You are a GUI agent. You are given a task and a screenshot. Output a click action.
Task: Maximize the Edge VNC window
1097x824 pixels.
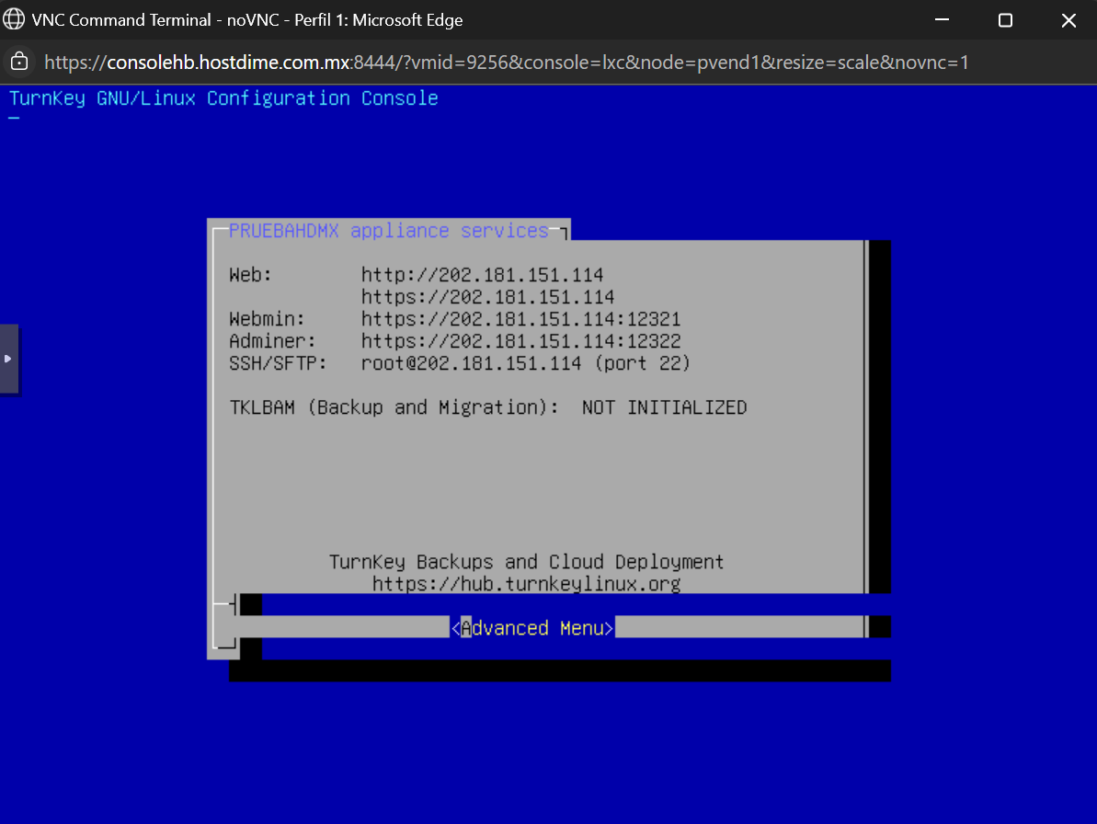[1005, 20]
